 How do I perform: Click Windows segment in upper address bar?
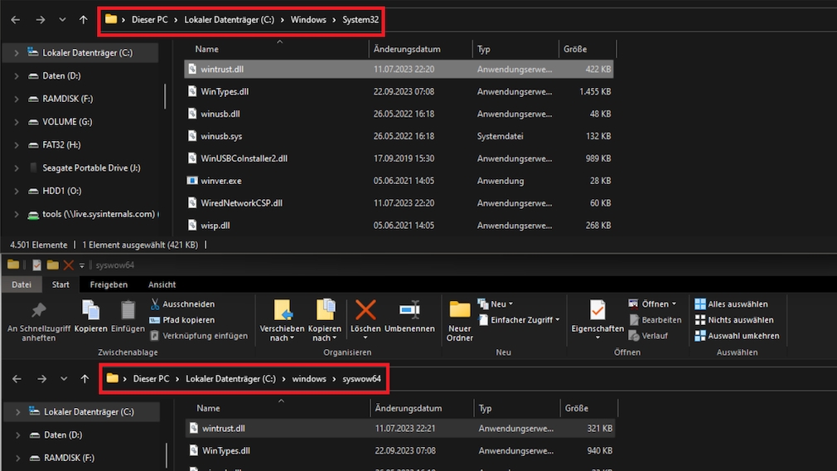point(307,19)
